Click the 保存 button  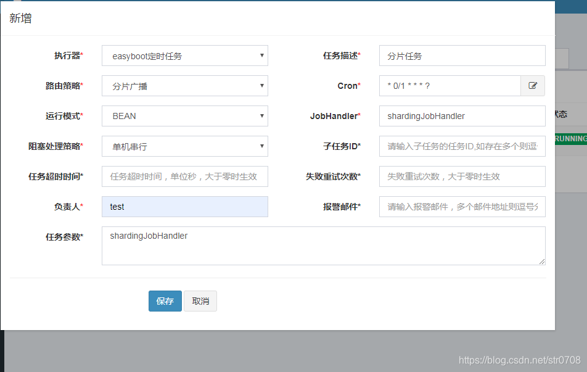[165, 301]
